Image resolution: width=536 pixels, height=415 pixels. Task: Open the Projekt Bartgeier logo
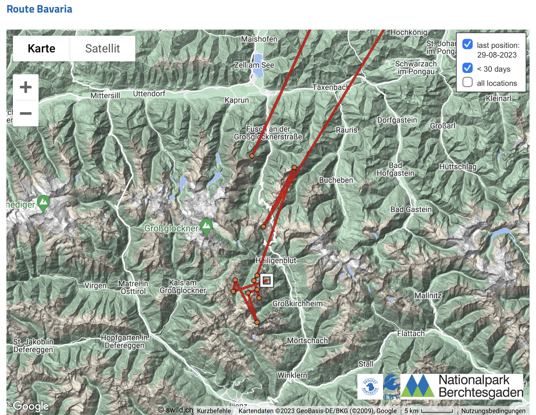tap(370, 387)
